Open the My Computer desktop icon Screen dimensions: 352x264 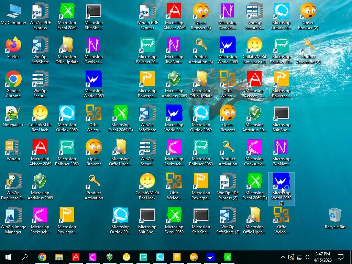[x=13, y=14]
